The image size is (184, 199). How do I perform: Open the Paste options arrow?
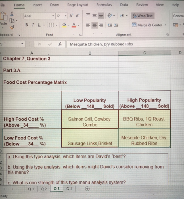click(3, 28)
